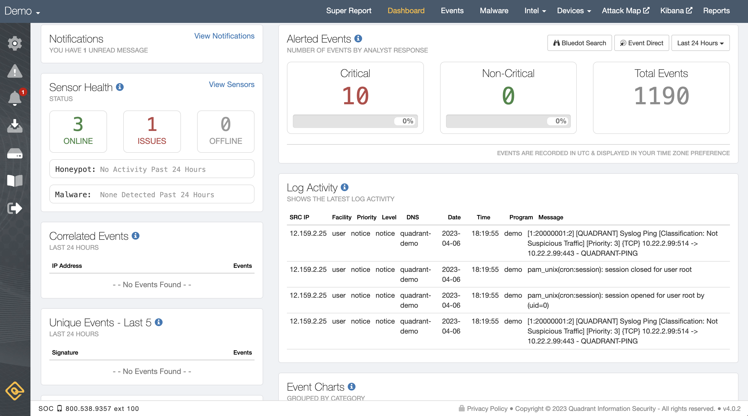This screenshot has width=748, height=416.
Task: View notifications via the bell icon badge
Action: coord(15,98)
